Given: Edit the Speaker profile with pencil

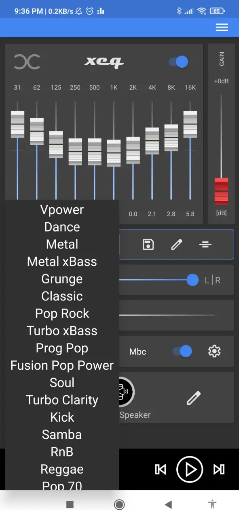Looking at the screenshot, I should (193, 398).
